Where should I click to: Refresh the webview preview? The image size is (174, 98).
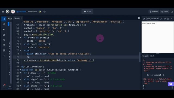(x=144, y=19)
